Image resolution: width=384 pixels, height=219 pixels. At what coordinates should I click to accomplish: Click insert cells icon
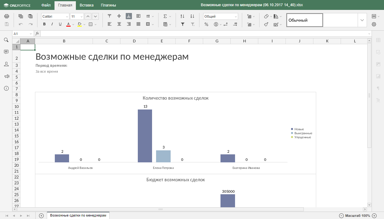tap(249, 16)
